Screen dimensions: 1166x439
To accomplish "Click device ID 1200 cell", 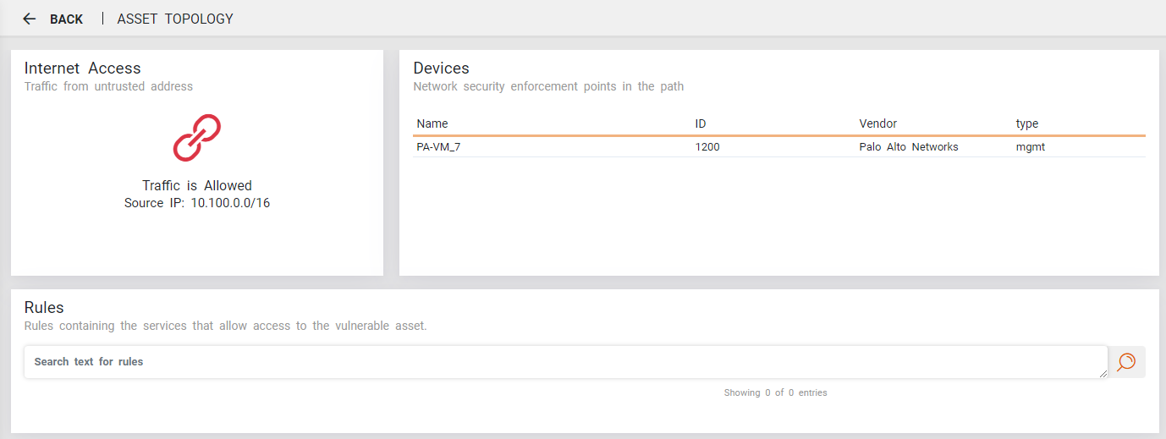I will point(707,147).
